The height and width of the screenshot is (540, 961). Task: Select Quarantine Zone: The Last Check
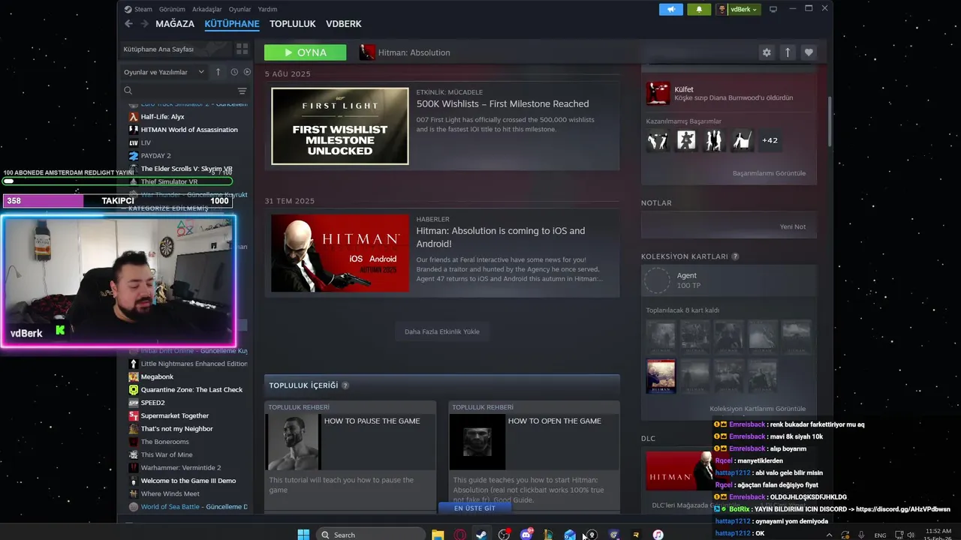[191, 390]
